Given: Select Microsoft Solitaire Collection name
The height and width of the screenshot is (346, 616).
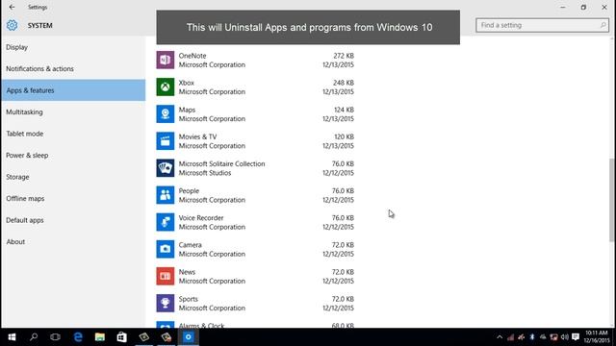Looking at the screenshot, I should tap(221, 164).
